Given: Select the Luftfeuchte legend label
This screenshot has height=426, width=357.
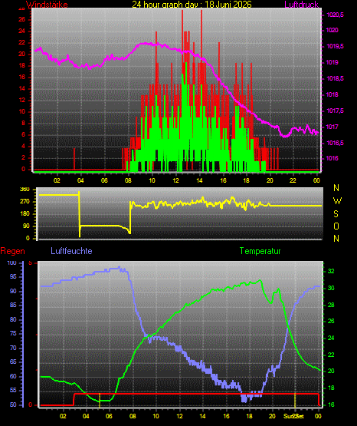Looking at the screenshot, I should (x=71, y=251).
